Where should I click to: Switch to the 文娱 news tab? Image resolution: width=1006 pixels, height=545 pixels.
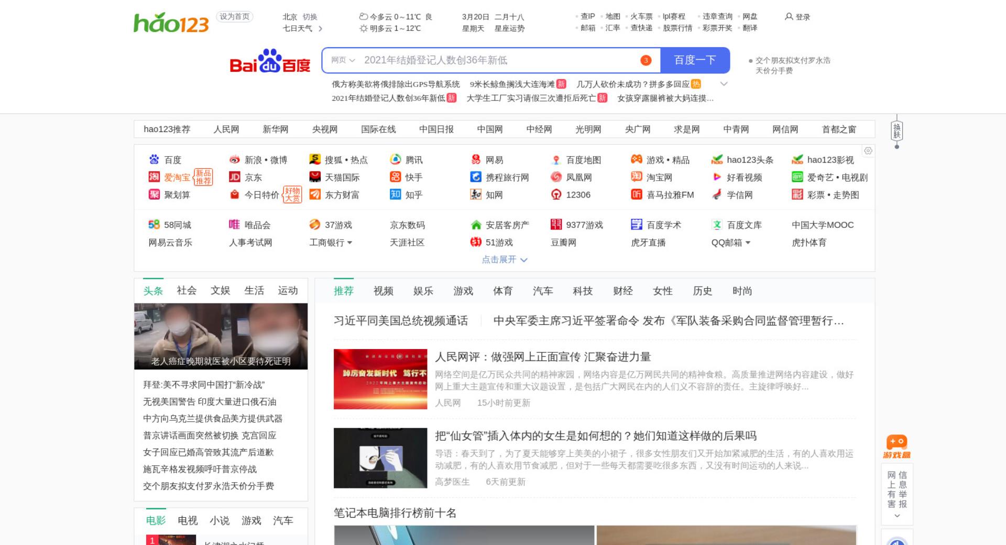pos(220,290)
